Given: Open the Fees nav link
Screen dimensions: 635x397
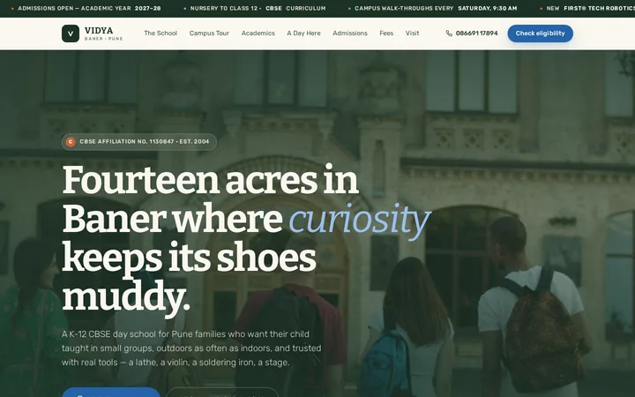Looking at the screenshot, I should coord(386,34).
